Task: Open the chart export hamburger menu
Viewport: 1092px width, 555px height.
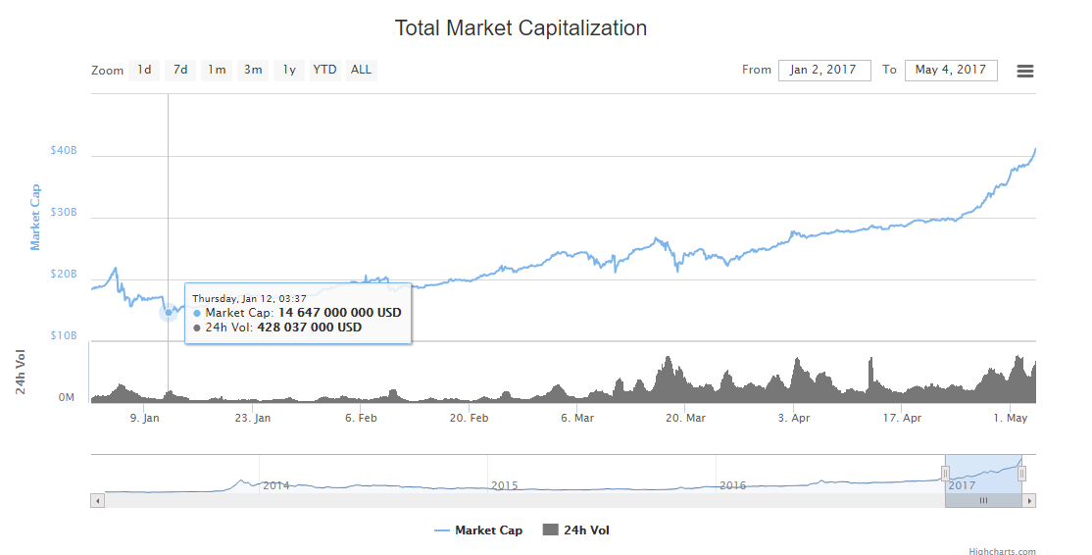Action: pyautogui.click(x=1024, y=71)
